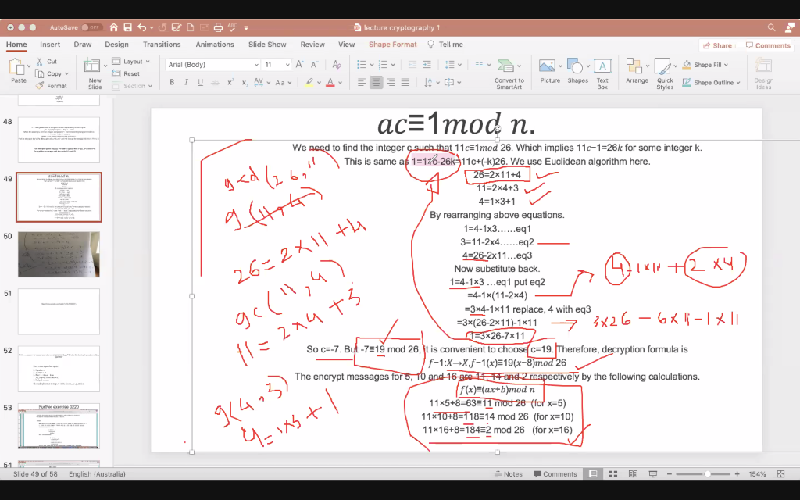Screen dimensions: 800x500
Task: Expand Shape Outline dropdown arrow
Action: (x=738, y=83)
